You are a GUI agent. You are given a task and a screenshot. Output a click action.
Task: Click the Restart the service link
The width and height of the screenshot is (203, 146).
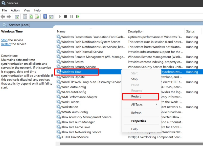pyautogui.click(x=6, y=44)
